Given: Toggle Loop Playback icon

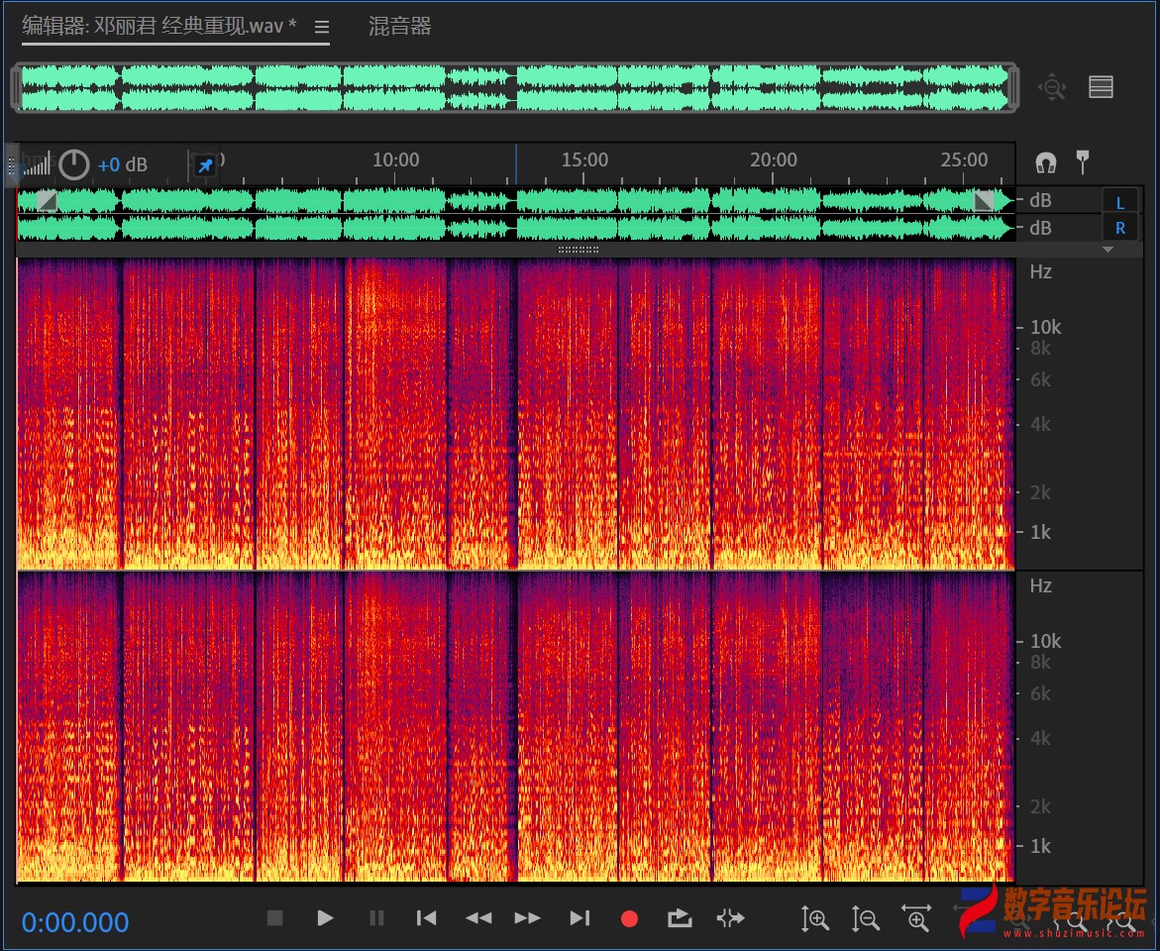Looking at the screenshot, I should (x=680, y=918).
